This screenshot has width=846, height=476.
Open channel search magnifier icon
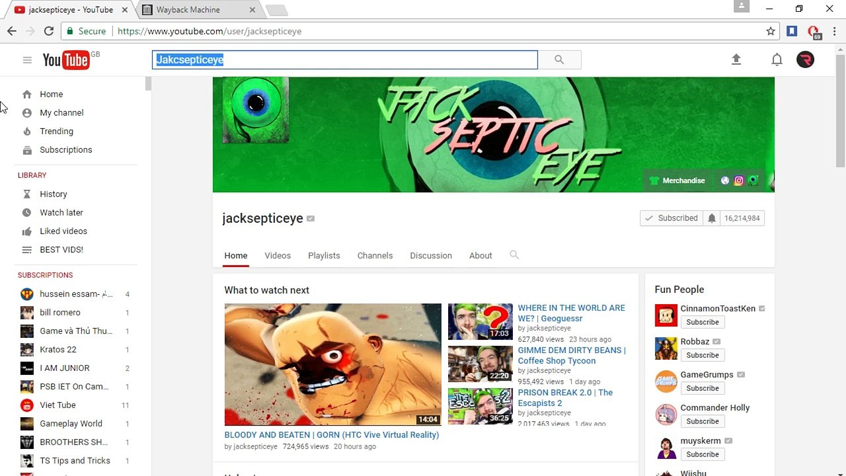[514, 255]
